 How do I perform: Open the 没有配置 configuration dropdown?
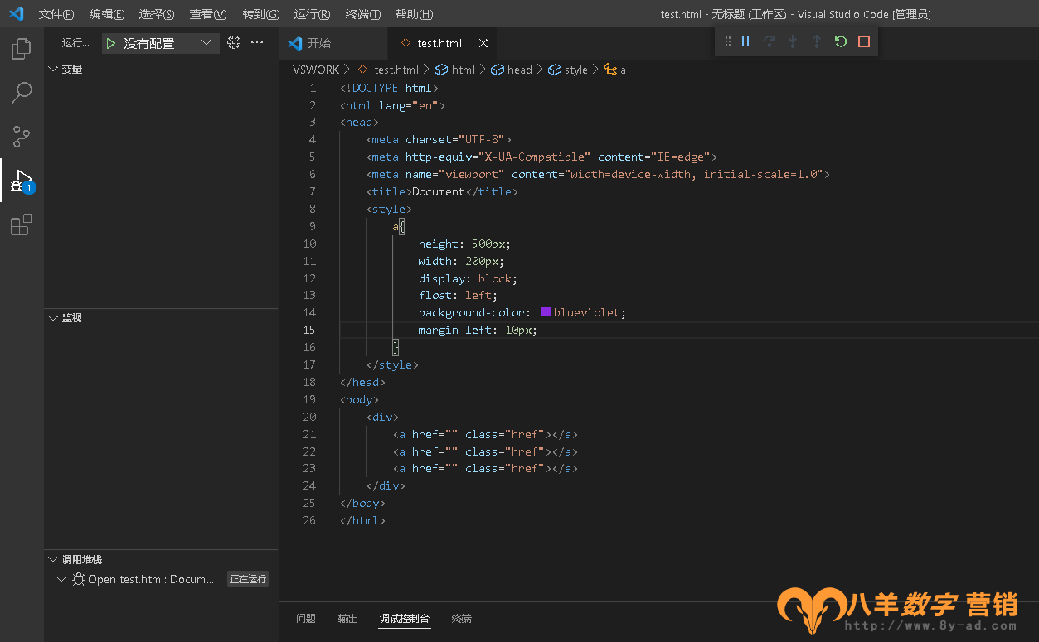coord(161,43)
